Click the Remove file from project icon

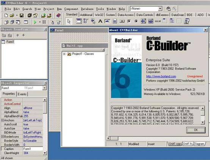click(49, 16)
